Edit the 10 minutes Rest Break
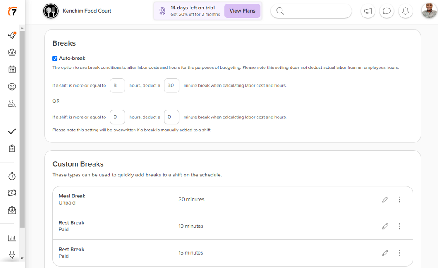Image resolution: width=438 pixels, height=268 pixels. (385, 226)
